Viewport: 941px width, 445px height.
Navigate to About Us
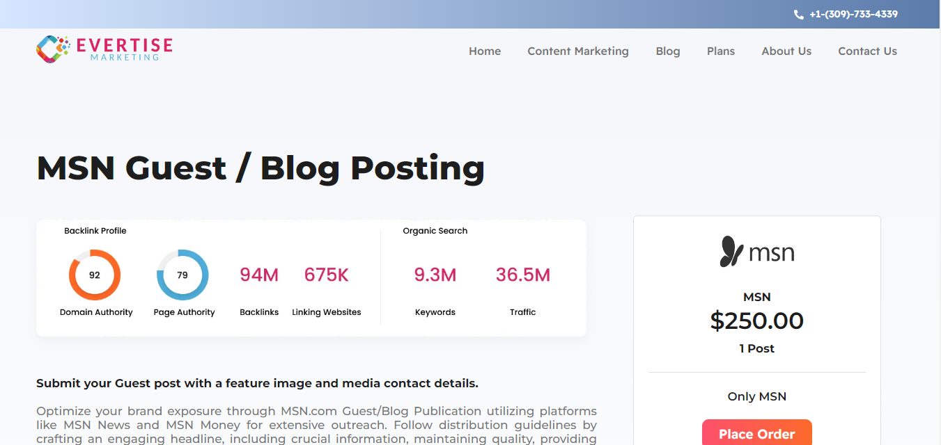[x=786, y=51]
